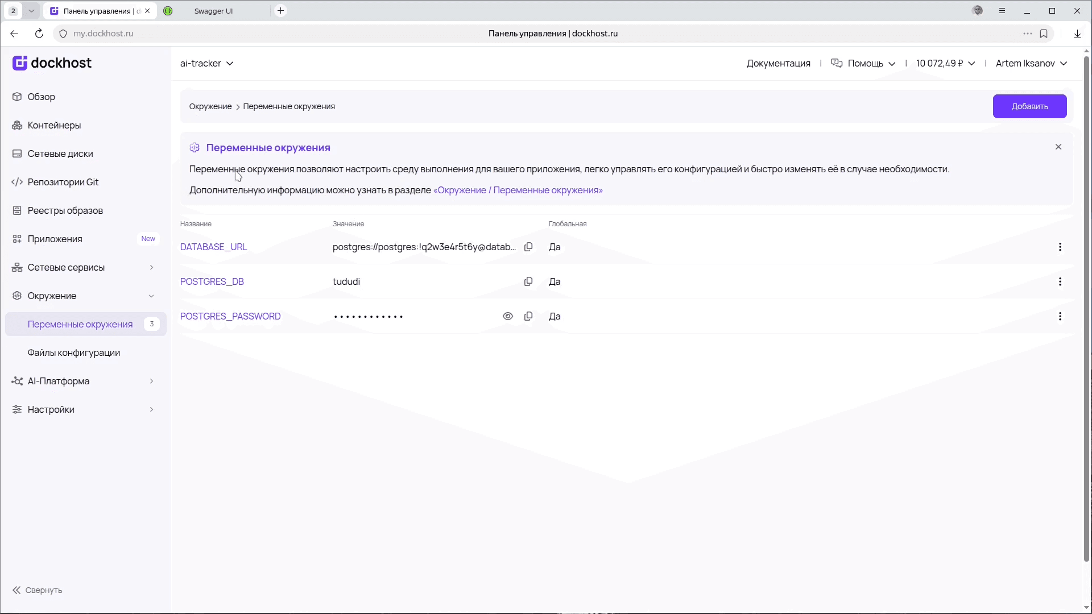Image resolution: width=1092 pixels, height=614 pixels.
Task: Reload the page with browser refresh icon
Action: point(39,34)
